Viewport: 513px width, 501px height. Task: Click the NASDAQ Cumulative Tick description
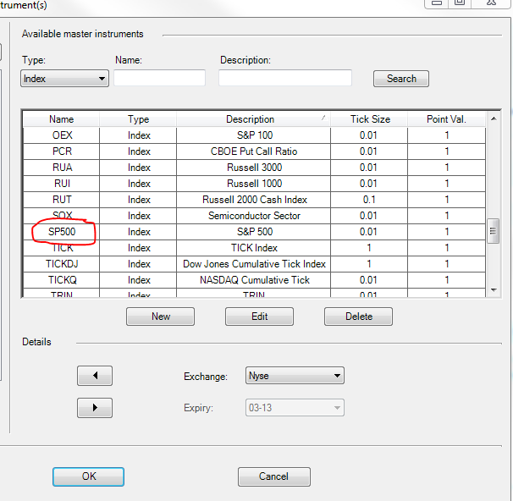254,280
